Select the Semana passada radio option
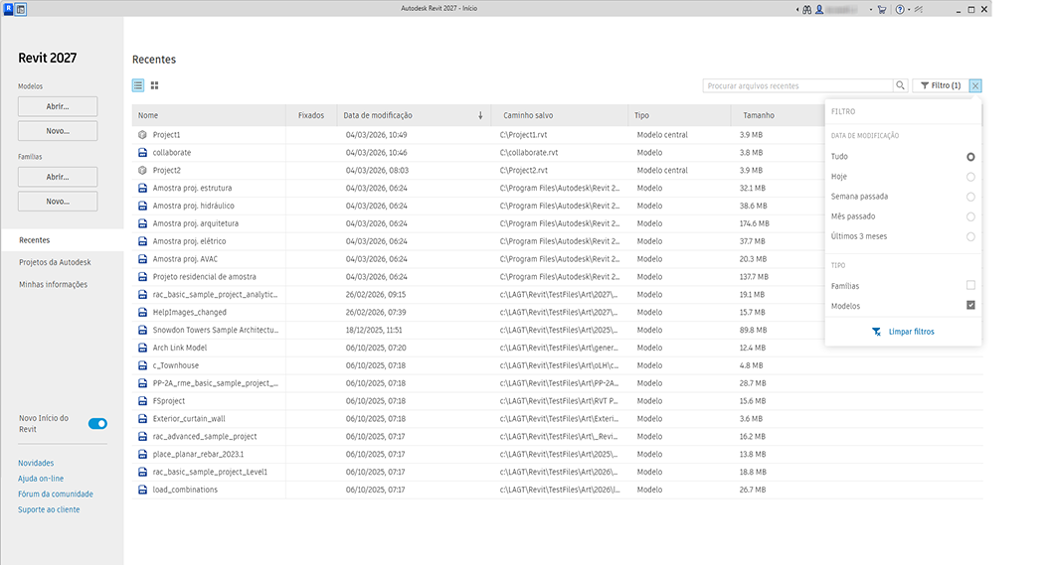Screen dimensions: 1052x565 tap(970, 197)
